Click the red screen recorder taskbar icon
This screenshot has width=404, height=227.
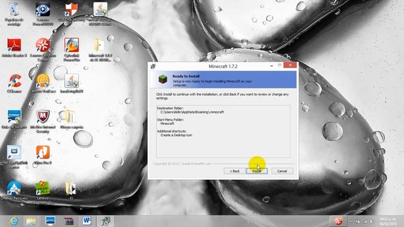338,221
